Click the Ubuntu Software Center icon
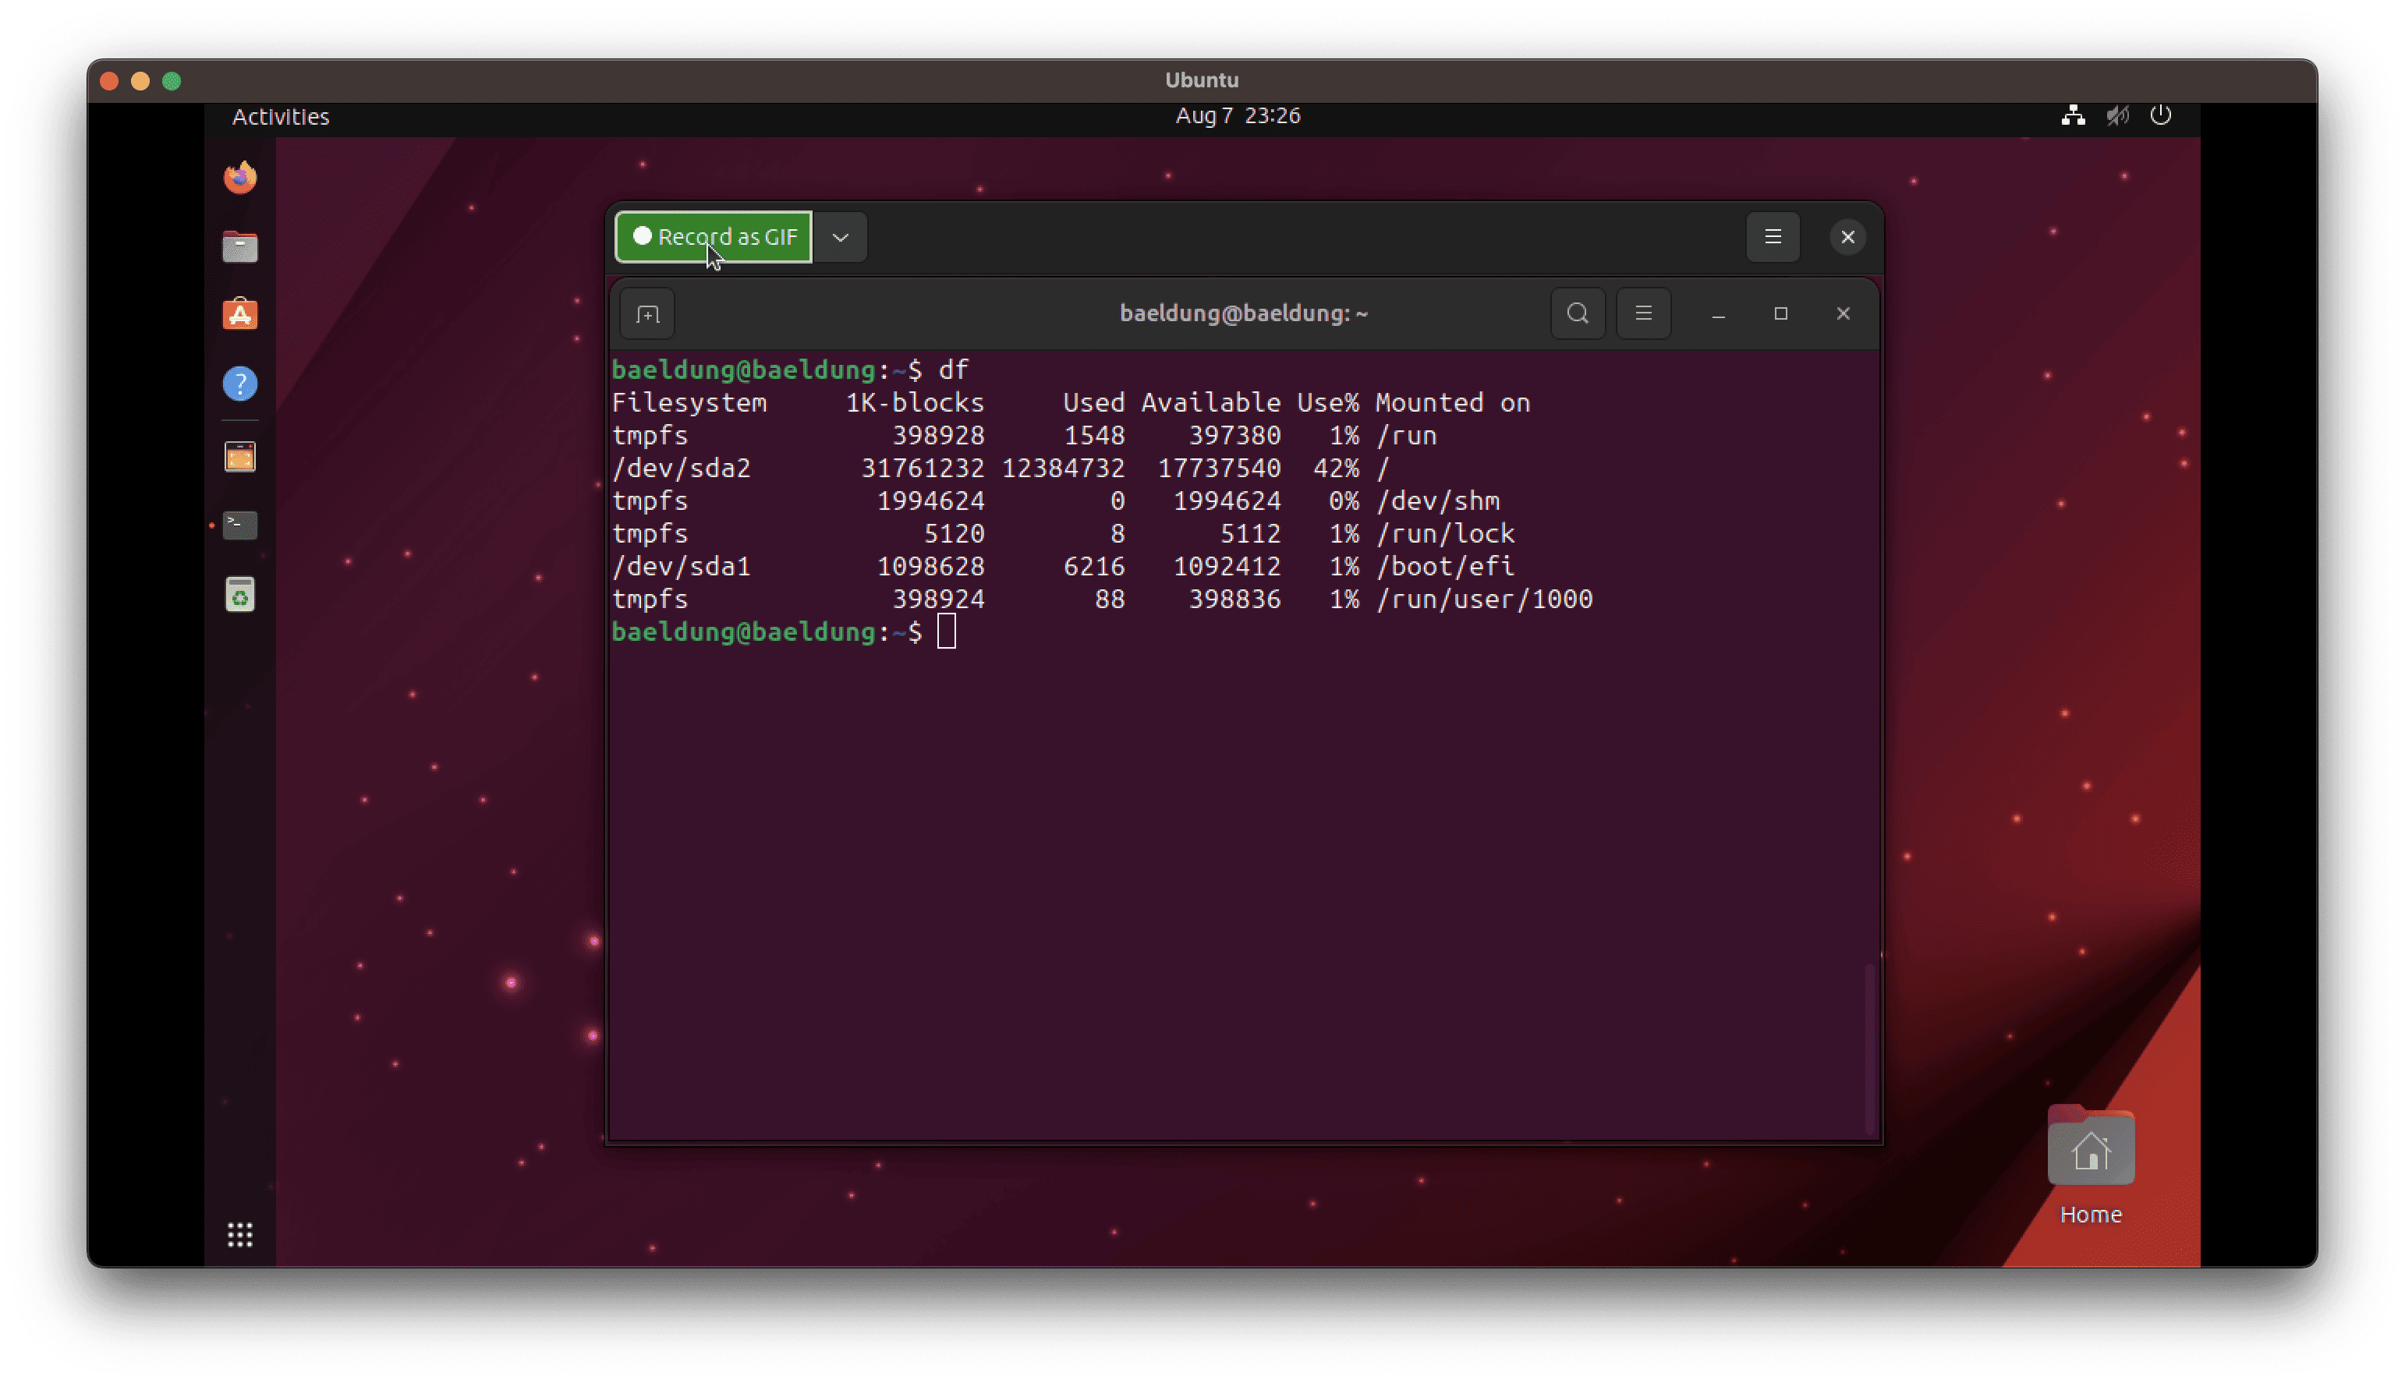 243,313
